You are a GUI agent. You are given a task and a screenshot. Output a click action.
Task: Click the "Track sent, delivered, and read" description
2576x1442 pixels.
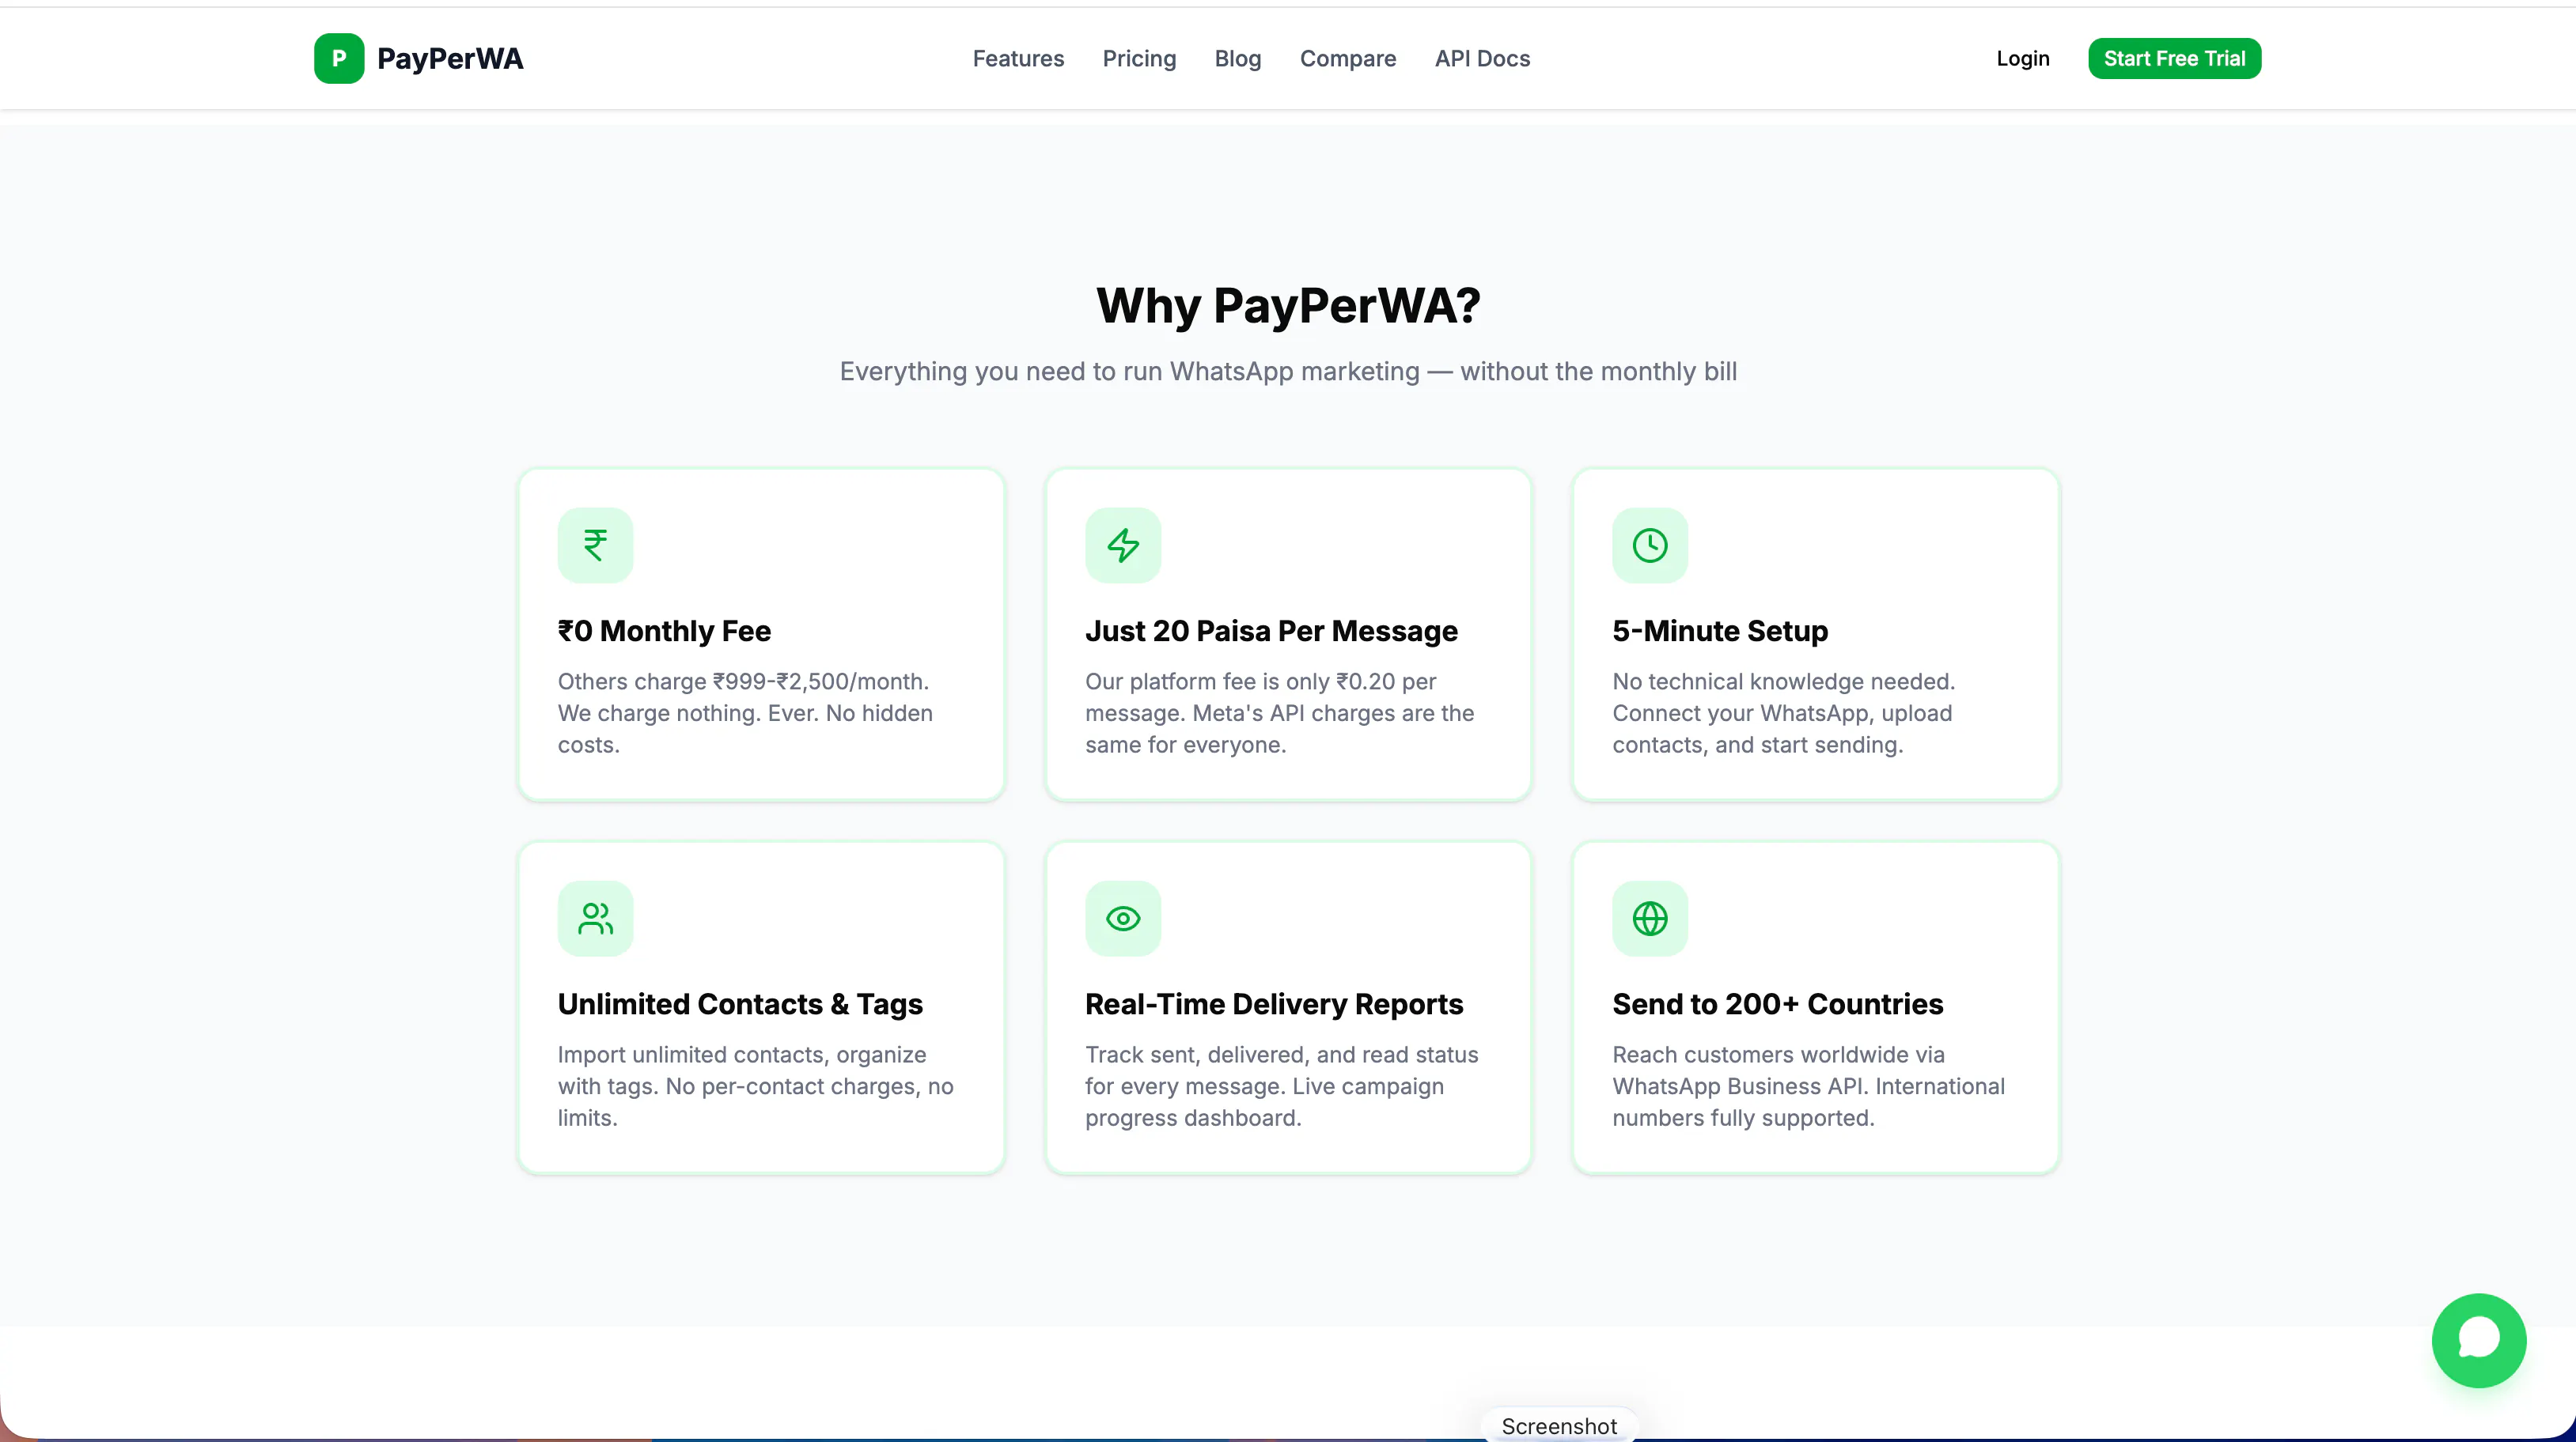click(x=1281, y=1086)
